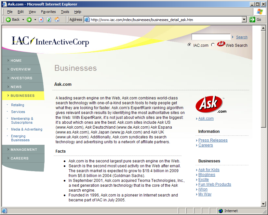Screen dimensions: 268x215
Task: Click into the site search text box
Action: (x=211, y=37)
